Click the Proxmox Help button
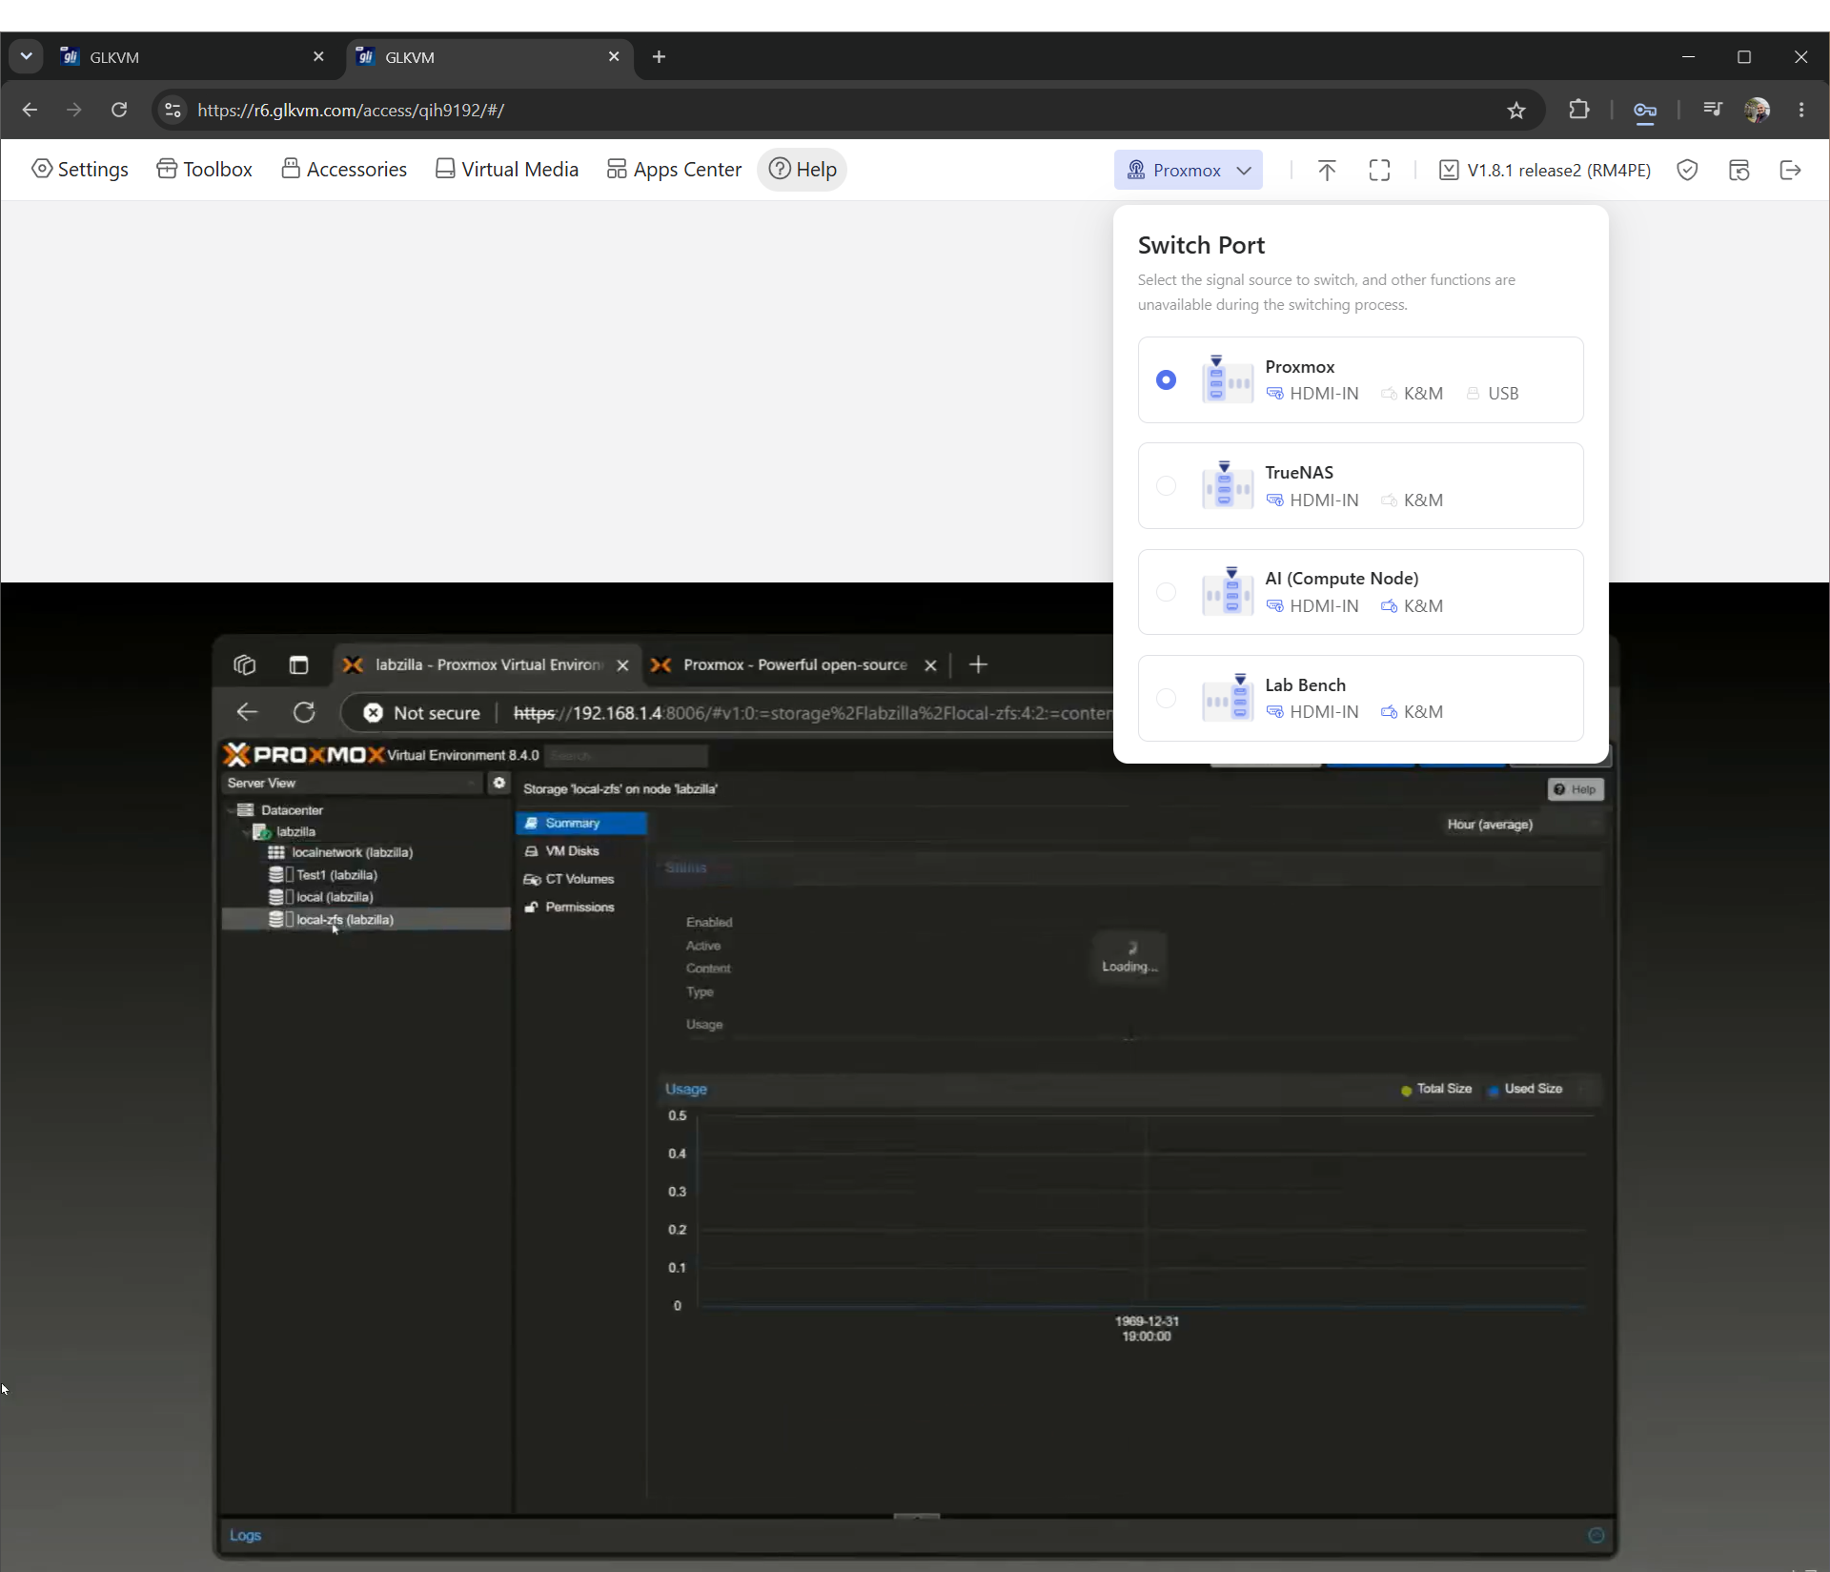The width and height of the screenshot is (1830, 1572). click(1576, 789)
